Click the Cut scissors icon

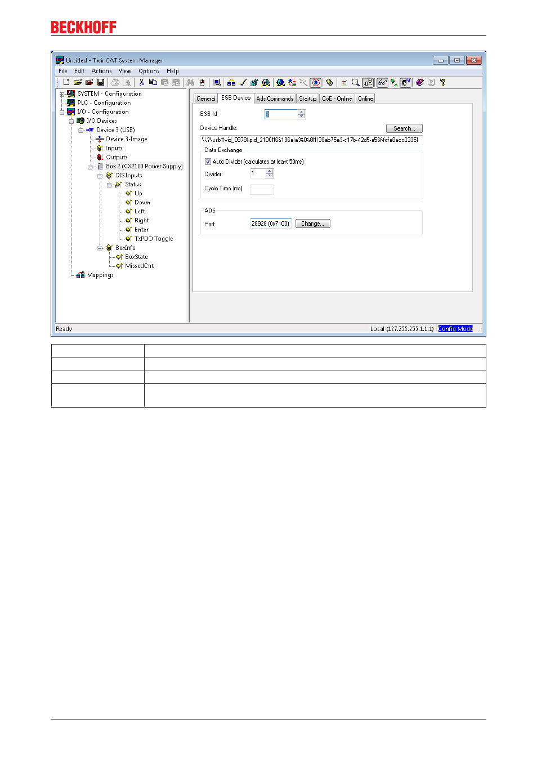click(141, 83)
